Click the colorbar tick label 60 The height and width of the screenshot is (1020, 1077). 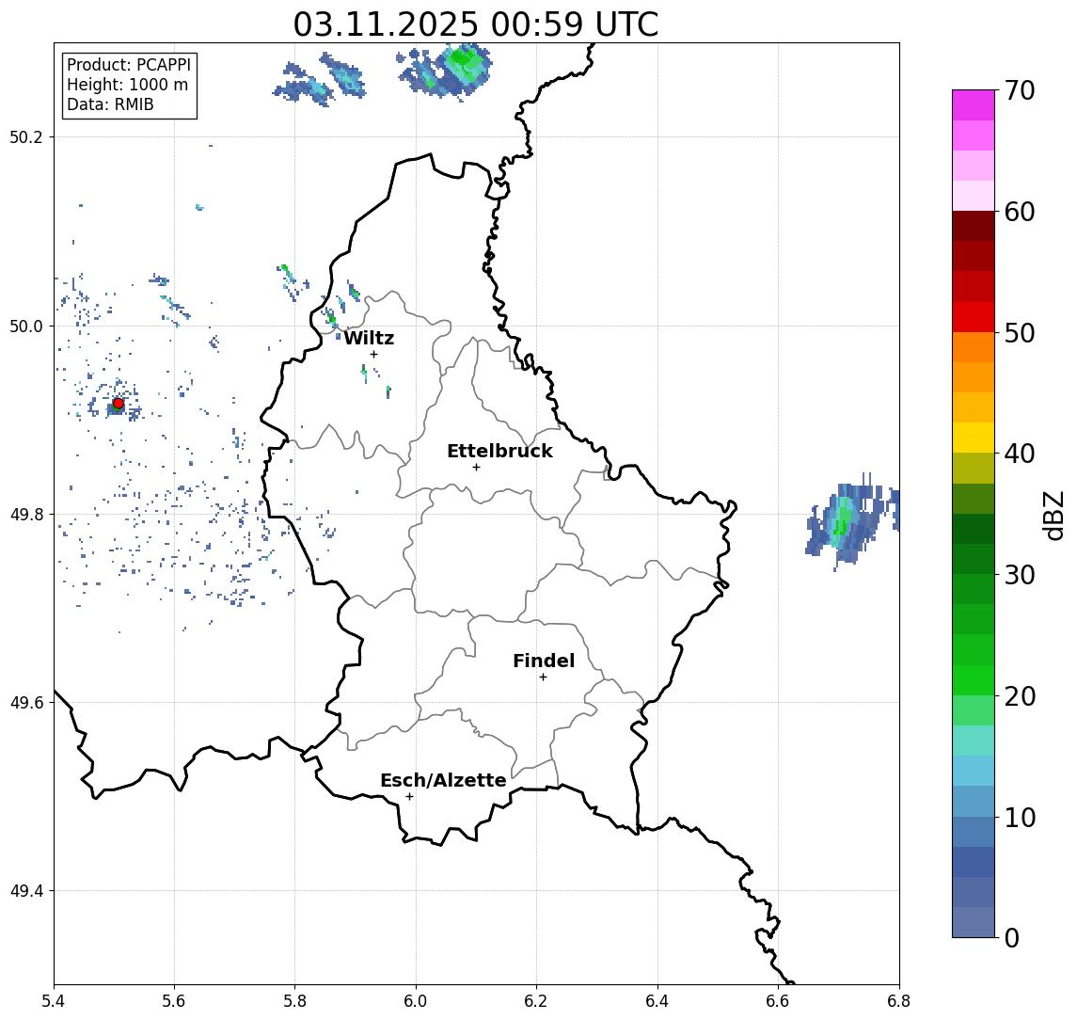1020,213
